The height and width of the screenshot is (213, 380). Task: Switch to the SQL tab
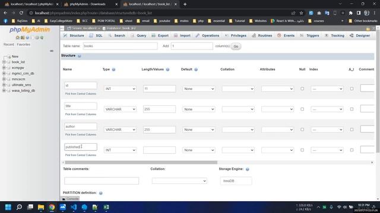pyautogui.click(x=96, y=35)
